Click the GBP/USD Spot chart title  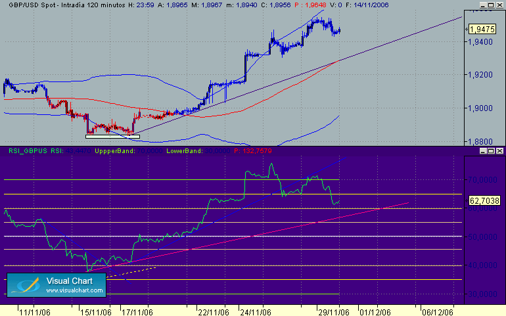tap(67, 5)
